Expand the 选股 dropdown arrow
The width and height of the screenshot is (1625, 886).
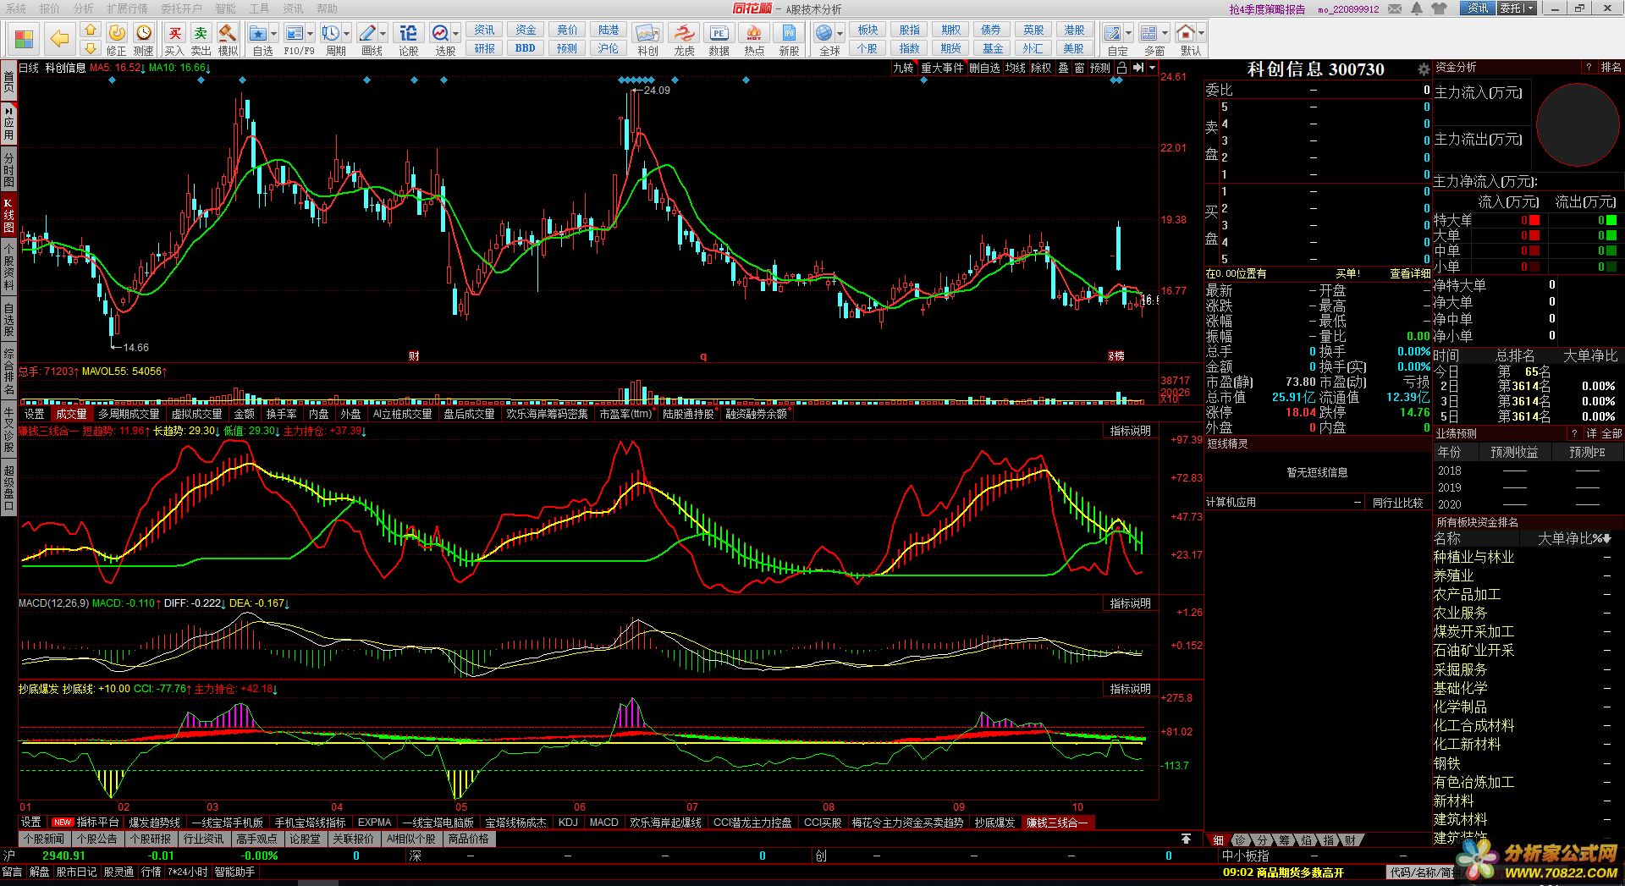(456, 34)
